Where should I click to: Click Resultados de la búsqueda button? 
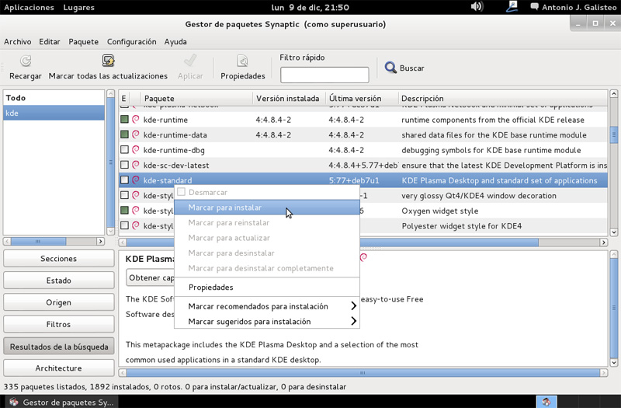(x=59, y=346)
